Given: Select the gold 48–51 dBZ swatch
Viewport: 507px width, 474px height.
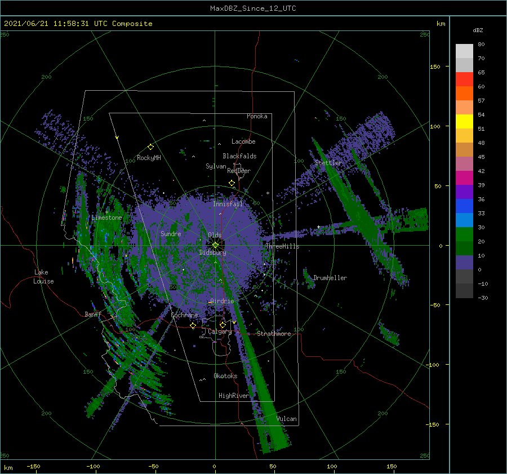Looking at the screenshot, I should point(464,136).
